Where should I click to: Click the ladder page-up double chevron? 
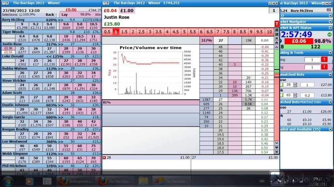tap(277, 43)
